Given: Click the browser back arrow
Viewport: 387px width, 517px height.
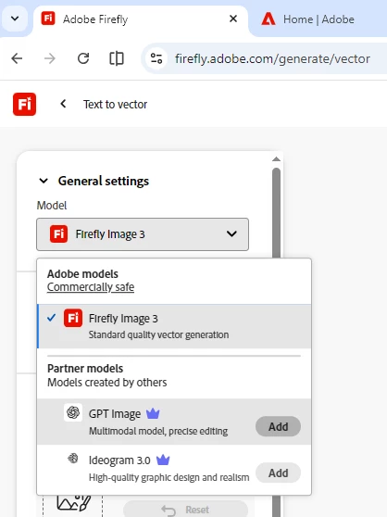Looking at the screenshot, I should click(x=17, y=58).
